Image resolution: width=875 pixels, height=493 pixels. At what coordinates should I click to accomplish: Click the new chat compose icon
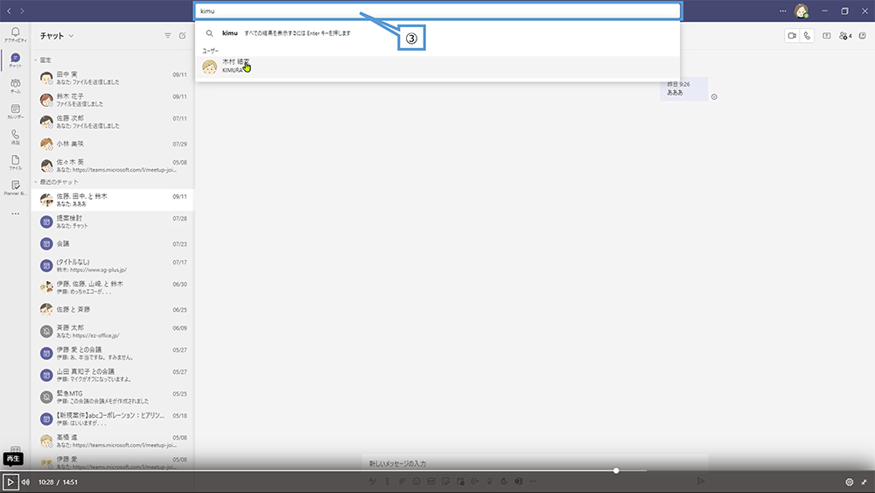click(182, 36)
